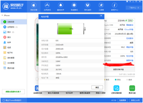
Task: Click the 其他 storage legend swatch
Action: coord(116,80)
